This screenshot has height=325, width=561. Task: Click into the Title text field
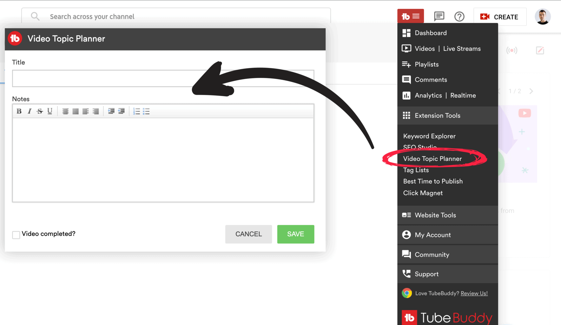(x=163, y=78)
